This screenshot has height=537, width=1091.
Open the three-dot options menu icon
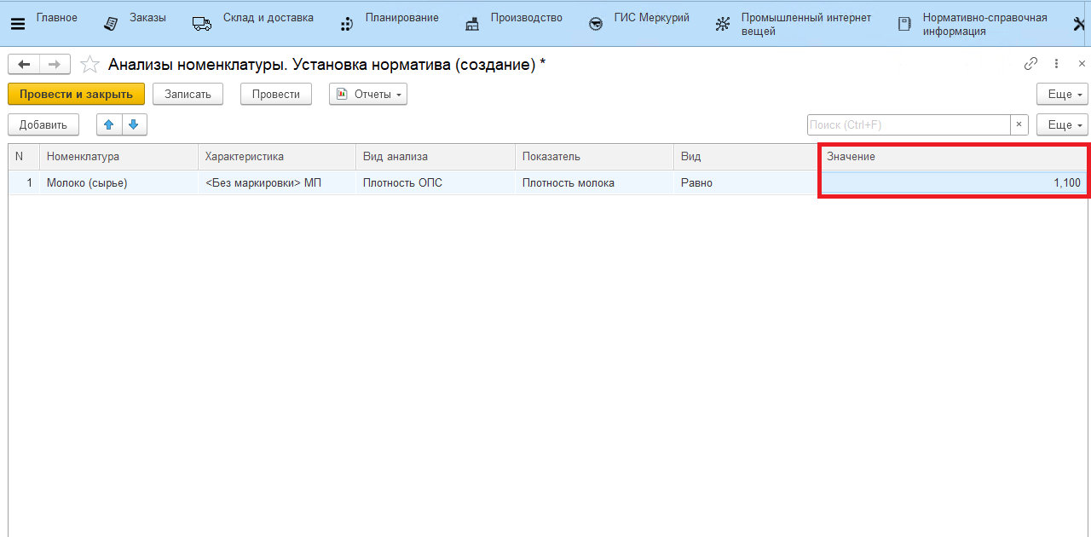pos(1057,64)
